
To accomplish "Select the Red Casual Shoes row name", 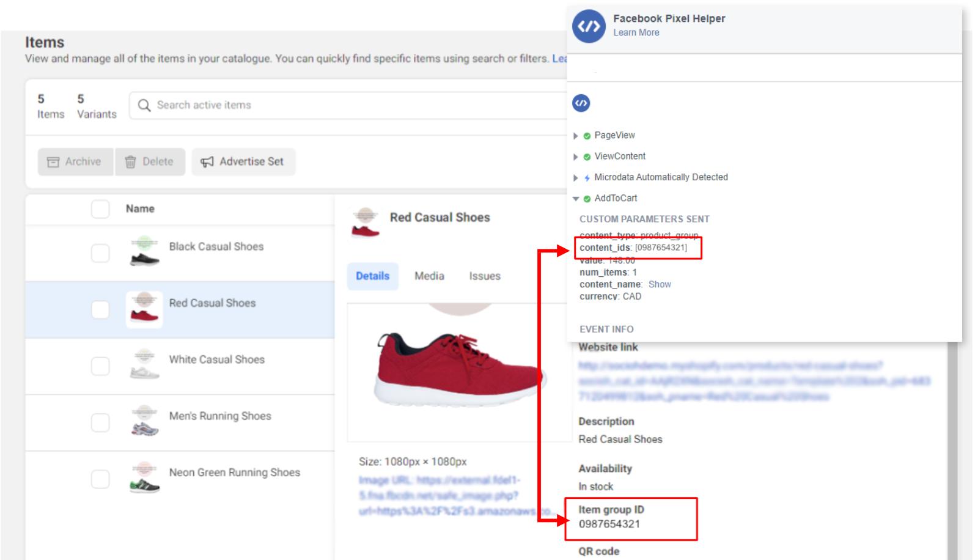I will tap(212, 303).
